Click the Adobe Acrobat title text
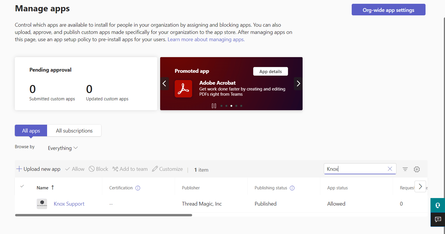This screenshot has height=234, width=445. pyautogui.click(x=217, y=83)
